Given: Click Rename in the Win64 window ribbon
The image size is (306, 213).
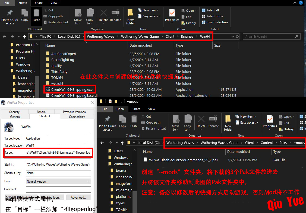Looking at the screenshot, I should (116, 15).
